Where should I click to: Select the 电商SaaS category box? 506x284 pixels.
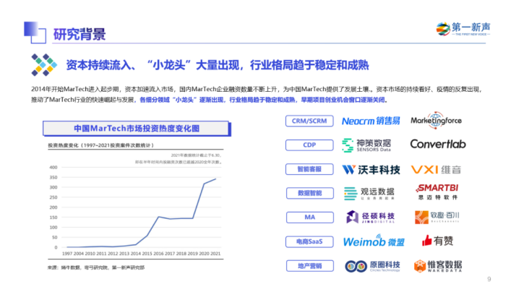pyautogui.click(x=309, y=241)
